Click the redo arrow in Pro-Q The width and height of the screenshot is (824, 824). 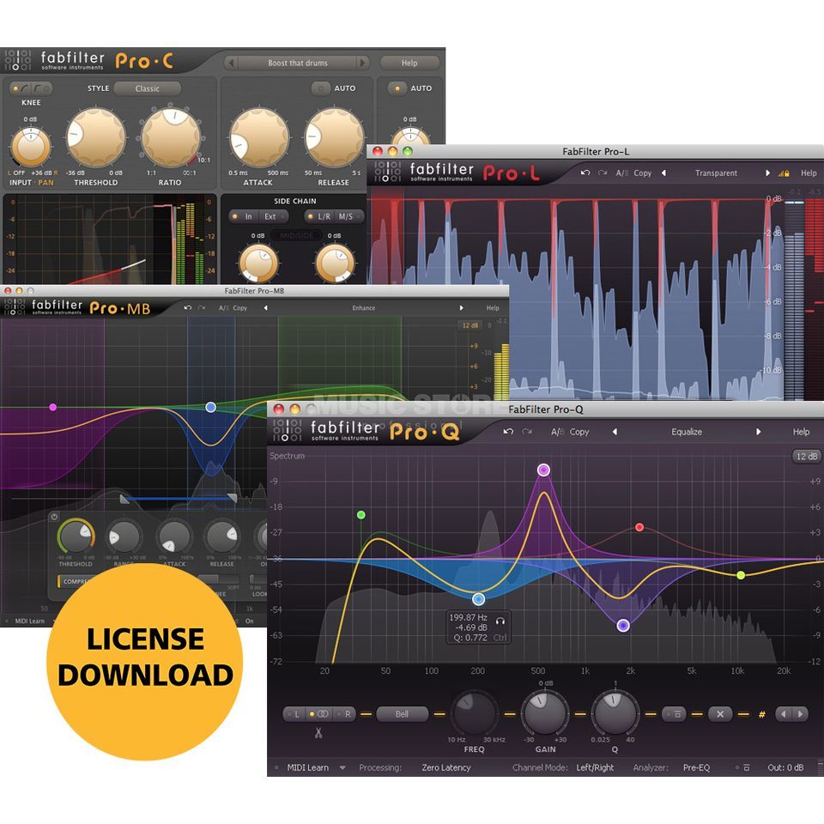(x=528, y=432)
